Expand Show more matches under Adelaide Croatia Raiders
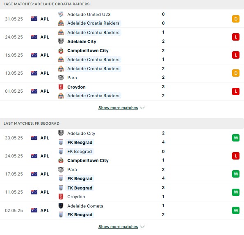This screenshot has width=244, height=235. [x=118, y=108]
